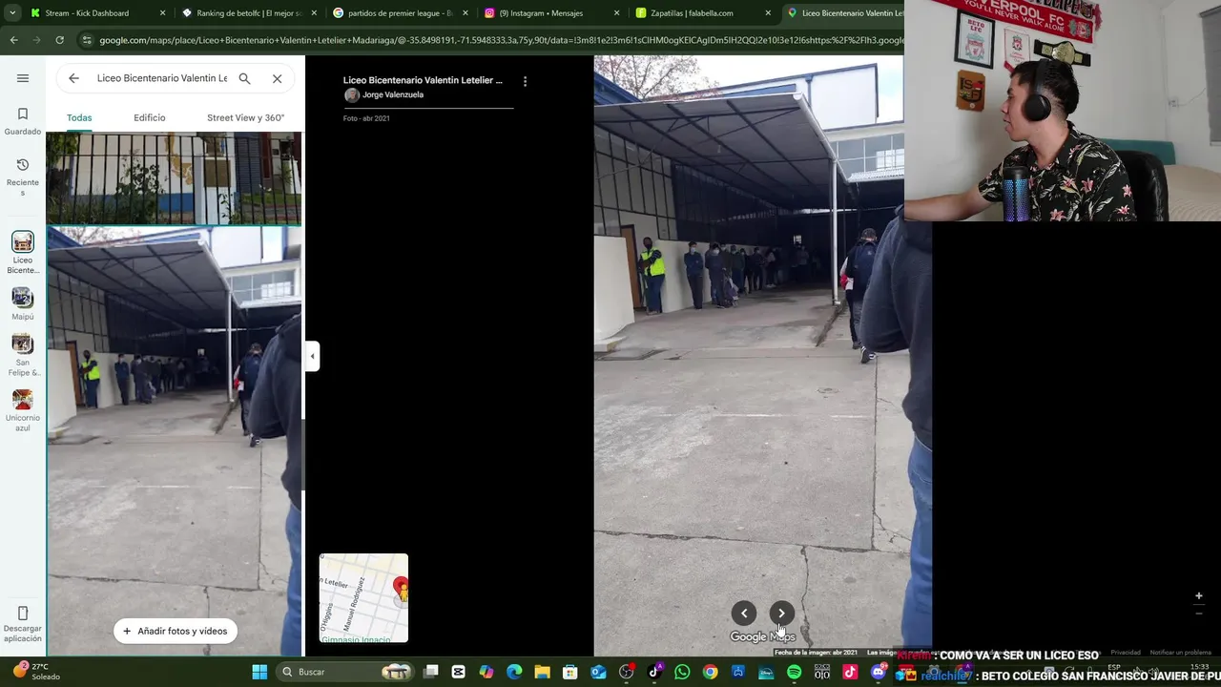Image resolution: width=1221 pixels, height=687 pixels.
Task: Open browser tab search dropdown
Action: pyautogui.click(x=10, y=13)
